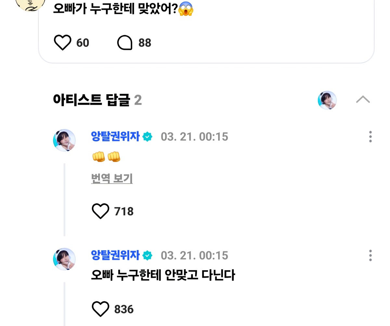The width and height of the screenshot is (390, 326).
Task: Tap verified badge on second reply
Action: point(147,255)
